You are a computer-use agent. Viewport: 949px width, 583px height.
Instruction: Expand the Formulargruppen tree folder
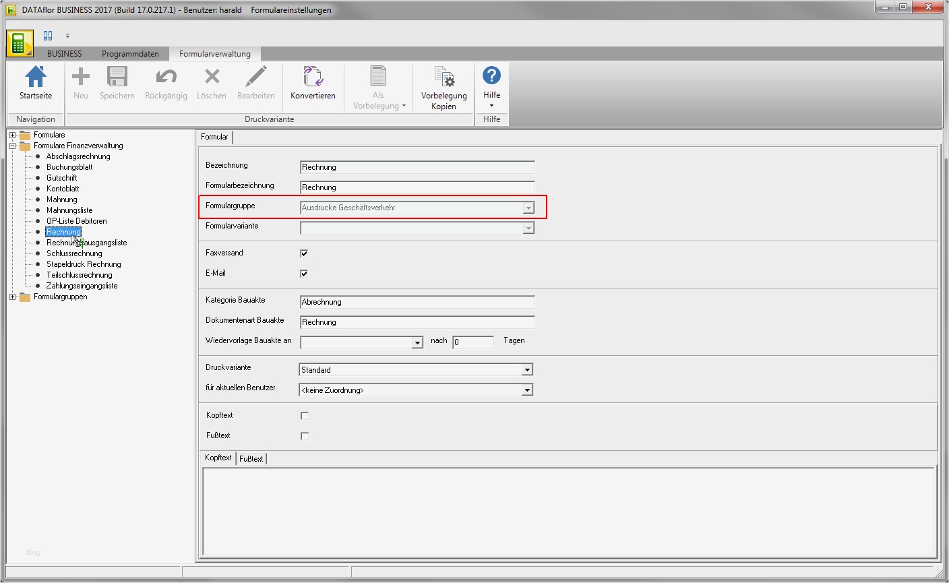[x=12, y=297]
